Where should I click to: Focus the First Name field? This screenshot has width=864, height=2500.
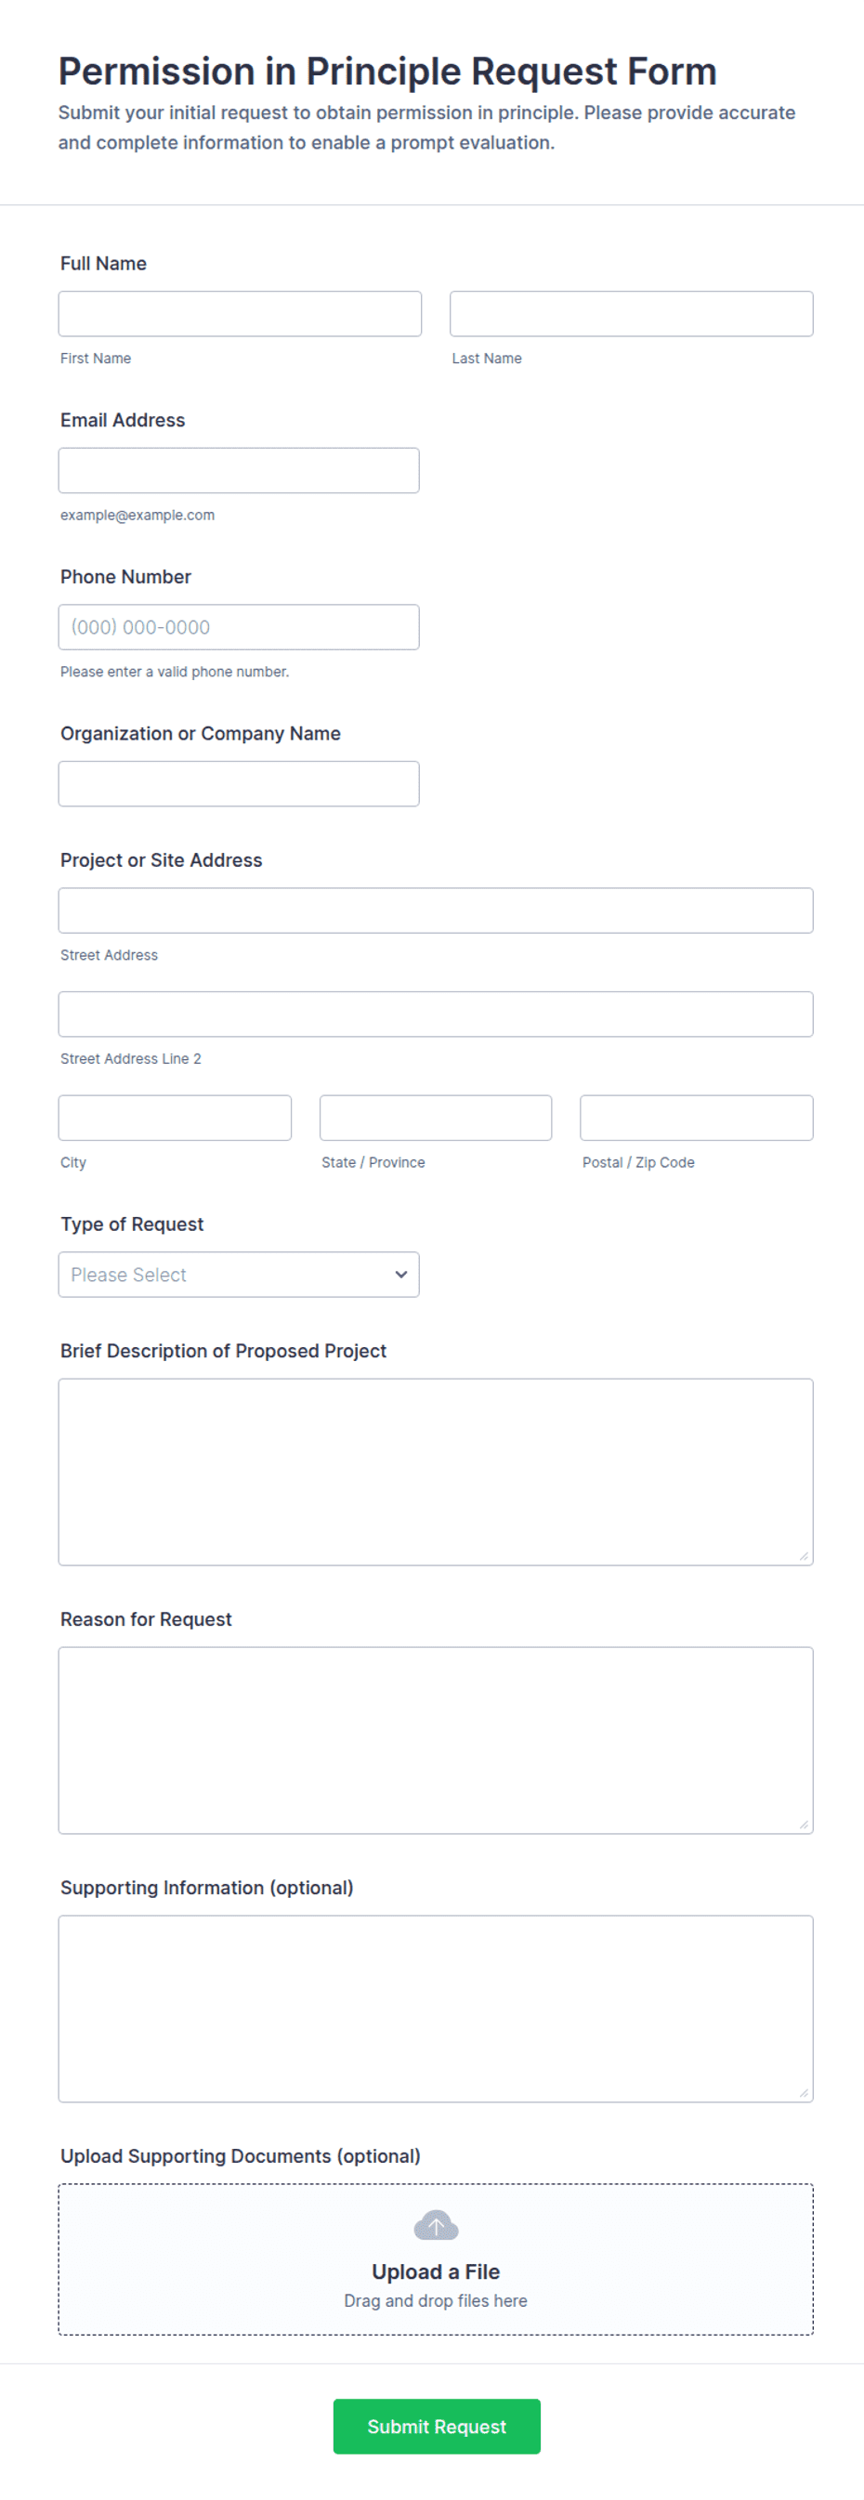240,313
